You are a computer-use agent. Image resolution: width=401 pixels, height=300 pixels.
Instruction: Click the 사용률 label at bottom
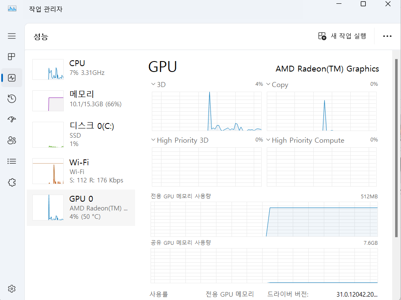click(x=159, y=295)
